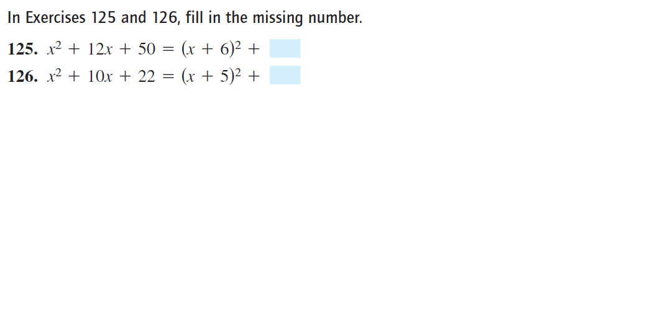Click the plus sign before the 126 answer box
Image resolution: width=668 pixels, height=310 pixels.
253,77
